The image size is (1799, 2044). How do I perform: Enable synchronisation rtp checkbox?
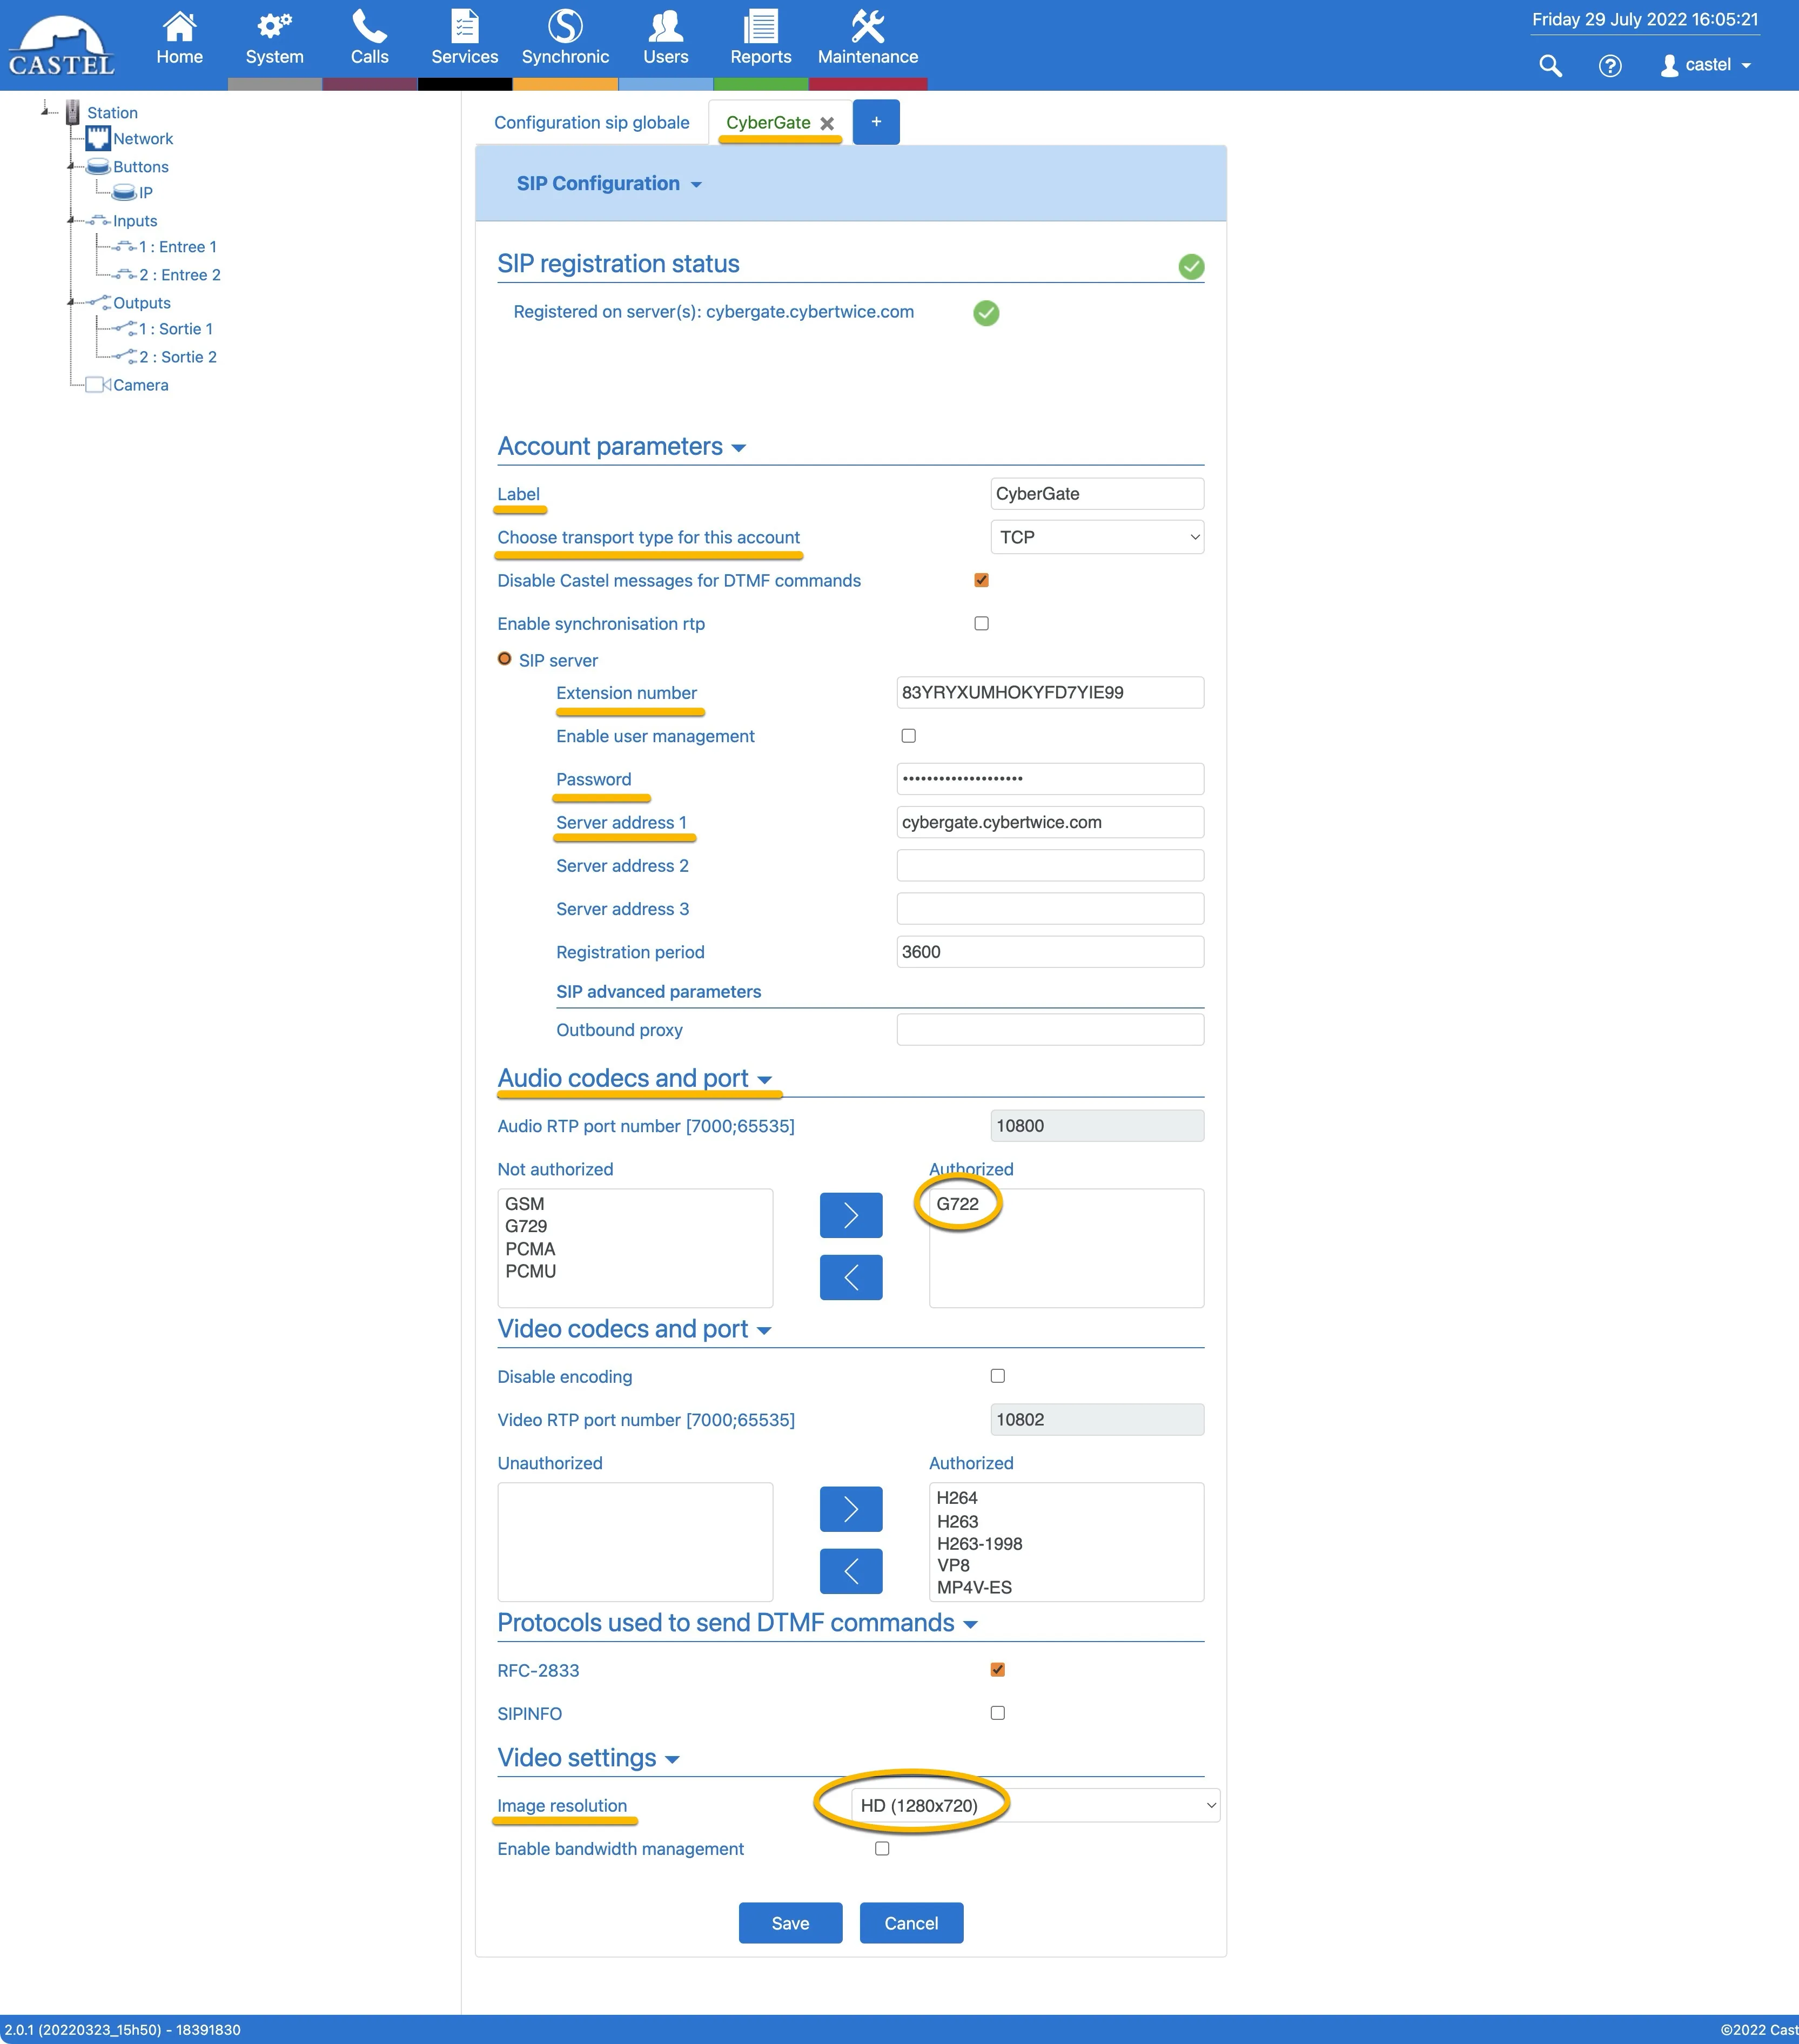[x=981, y=623]
